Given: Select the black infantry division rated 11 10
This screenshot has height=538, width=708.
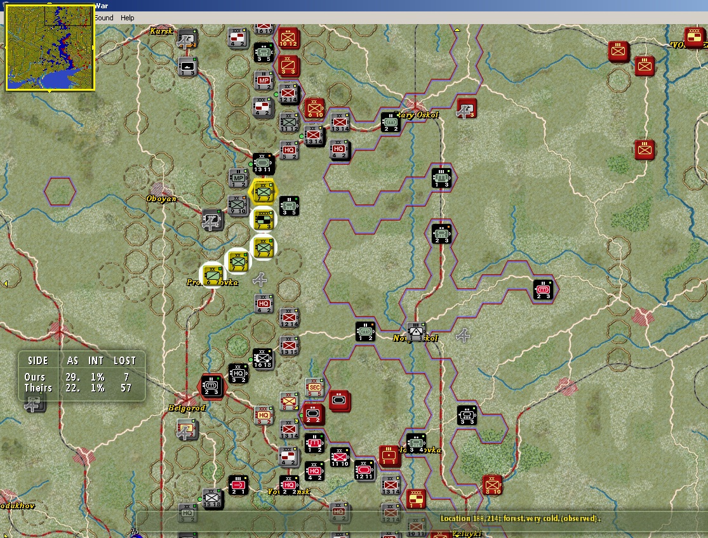Looking at the screenshot, I should pos(340,457).
